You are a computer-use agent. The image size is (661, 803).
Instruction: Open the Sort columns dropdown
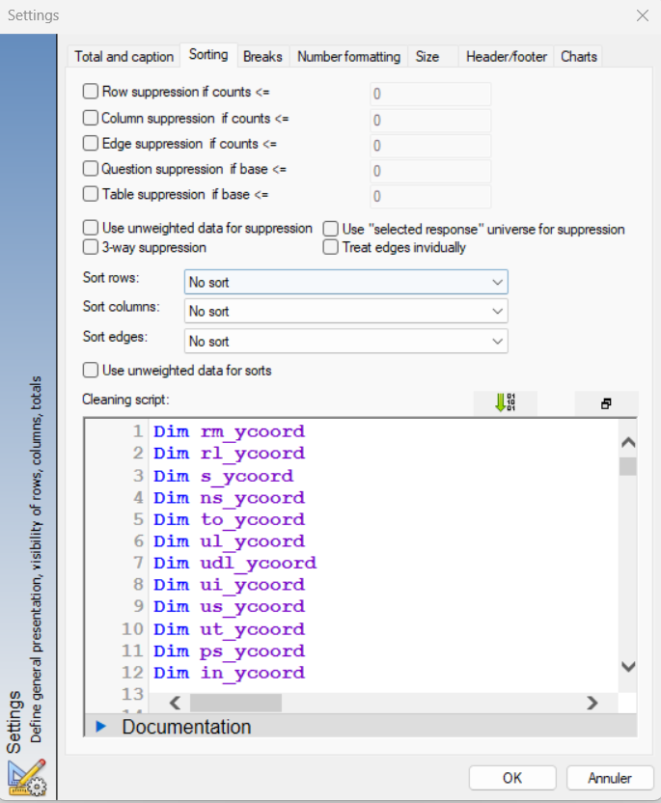coord(346,312)
